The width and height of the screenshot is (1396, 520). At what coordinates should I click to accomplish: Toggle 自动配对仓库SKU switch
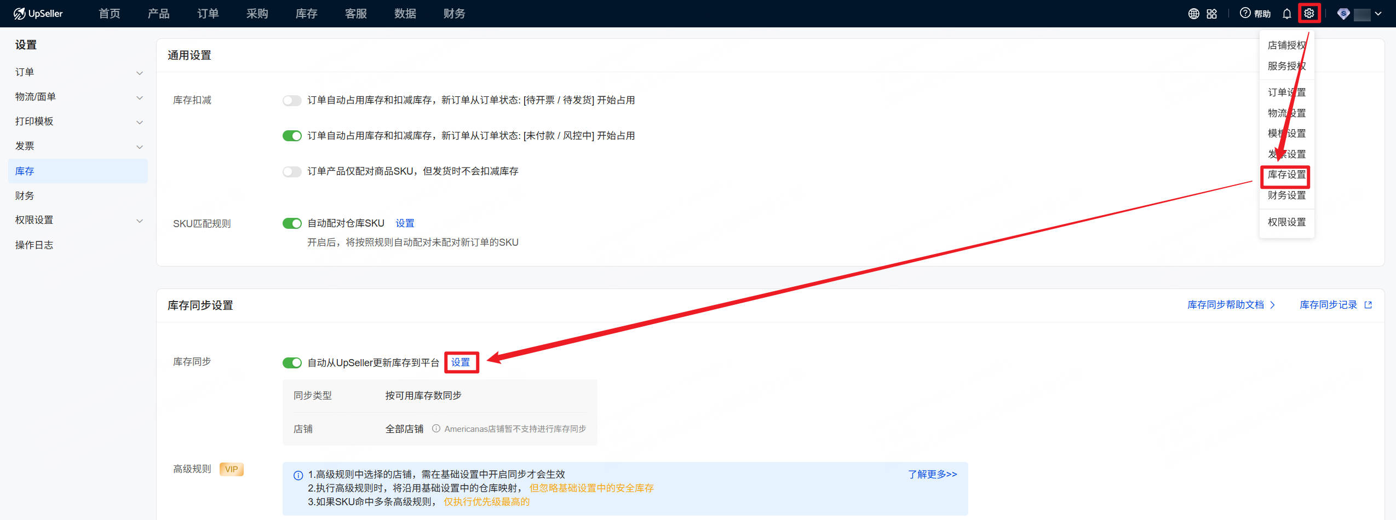[x=292, y=223]
